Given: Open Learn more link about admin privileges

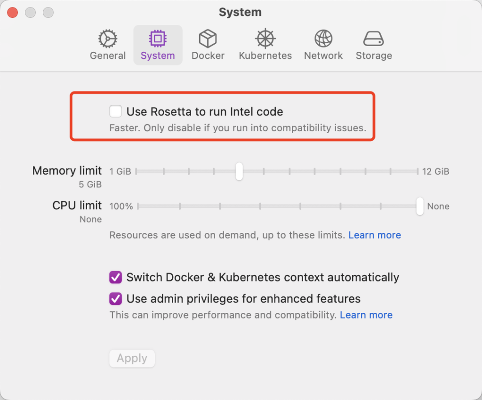Looking at the screenshot, I should [366, 315].
